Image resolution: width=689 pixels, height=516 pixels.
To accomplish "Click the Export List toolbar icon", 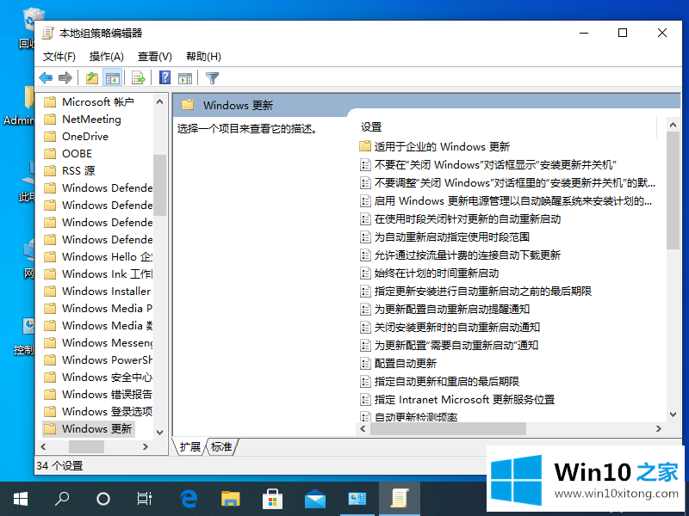I will 138,78.
